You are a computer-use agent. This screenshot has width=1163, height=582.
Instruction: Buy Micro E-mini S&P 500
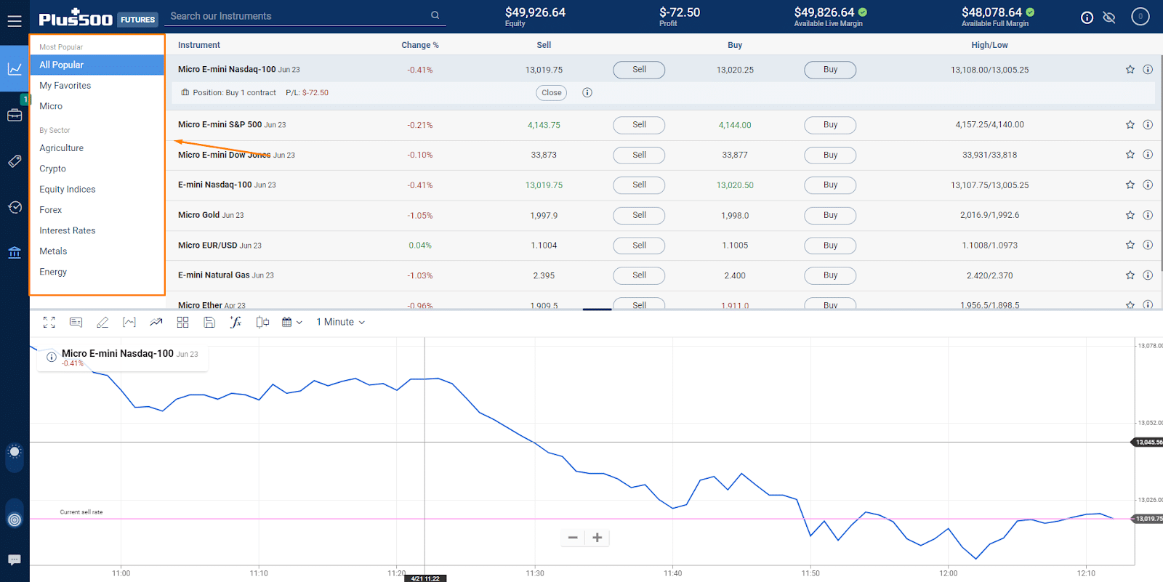830,125
